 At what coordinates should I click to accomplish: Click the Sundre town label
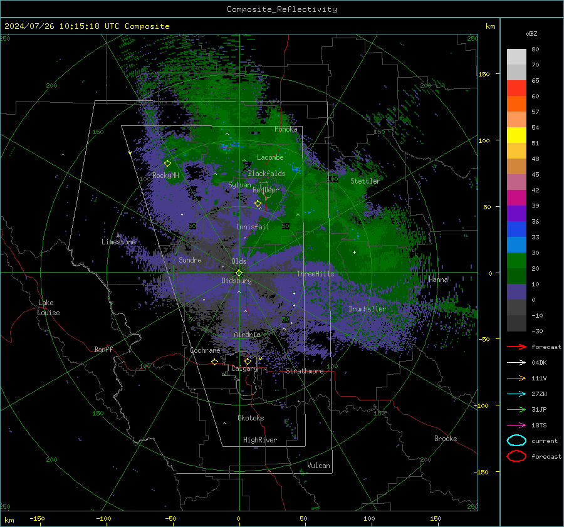click(190, 259)
